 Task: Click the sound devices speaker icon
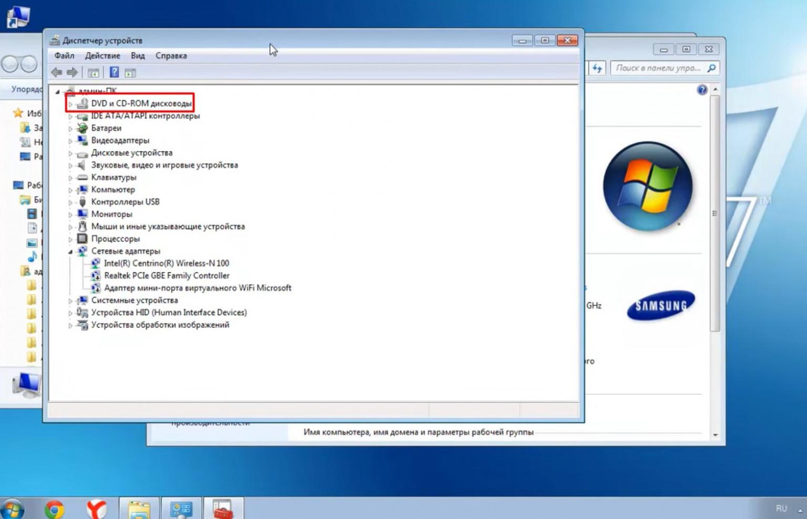[82, 165]
